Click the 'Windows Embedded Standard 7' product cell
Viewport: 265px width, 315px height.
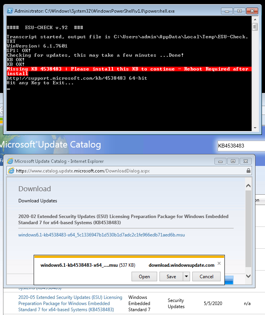[x=139, y=304]
